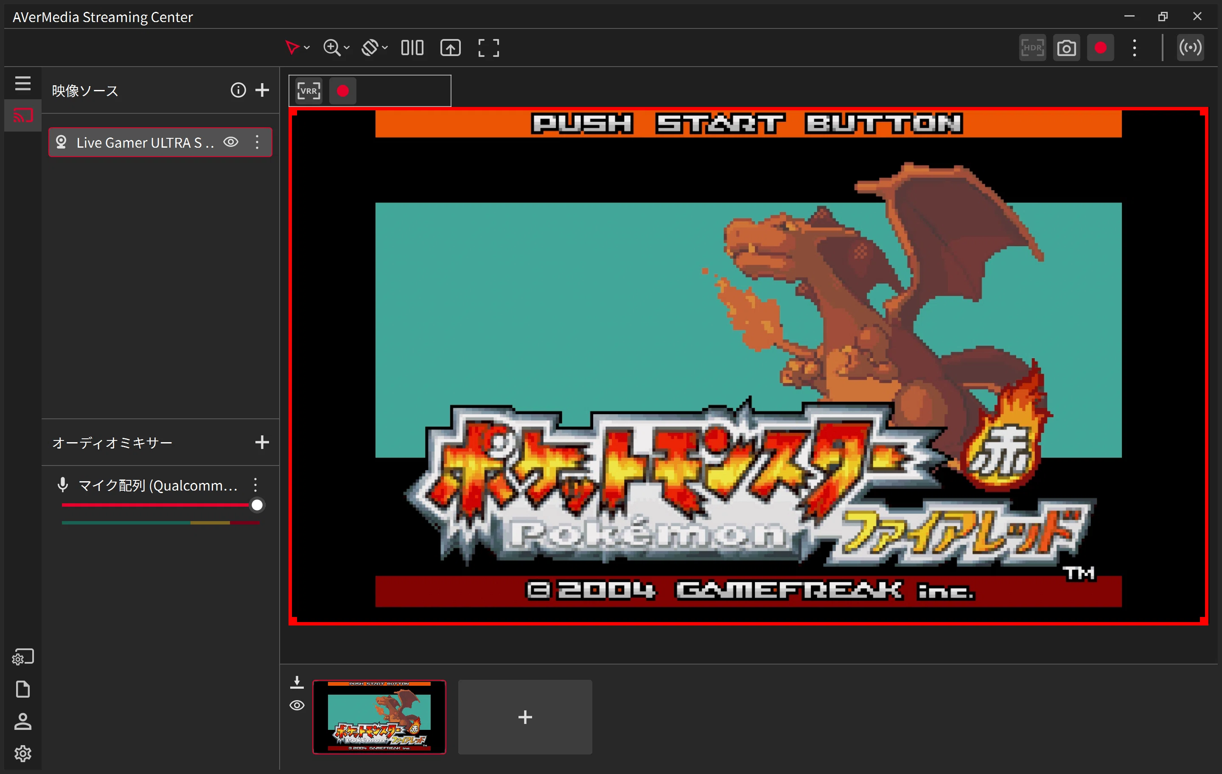
Task: Open the file document sidebar icon
Action: point(23,689)
